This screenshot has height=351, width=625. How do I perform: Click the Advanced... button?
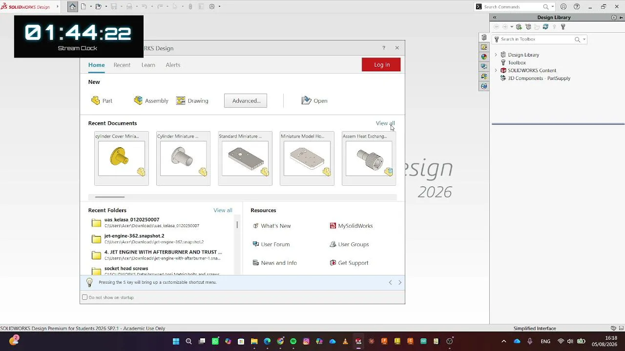246,101
